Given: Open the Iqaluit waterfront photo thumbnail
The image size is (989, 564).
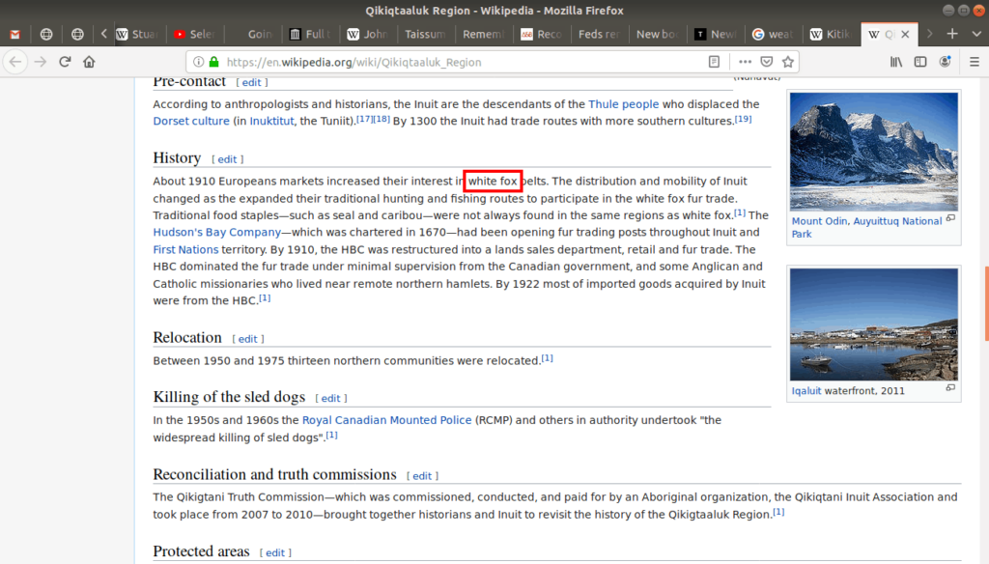Looking at the screenshot, I should (873, 324).
